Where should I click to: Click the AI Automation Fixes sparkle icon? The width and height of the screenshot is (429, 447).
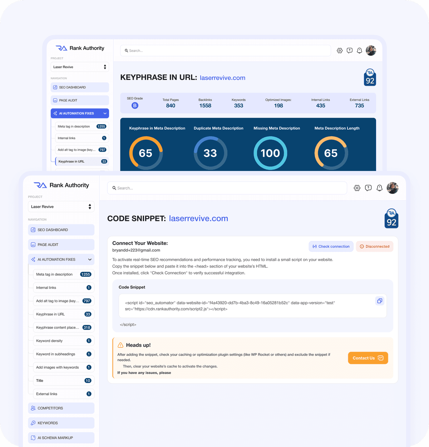(34, 259)
